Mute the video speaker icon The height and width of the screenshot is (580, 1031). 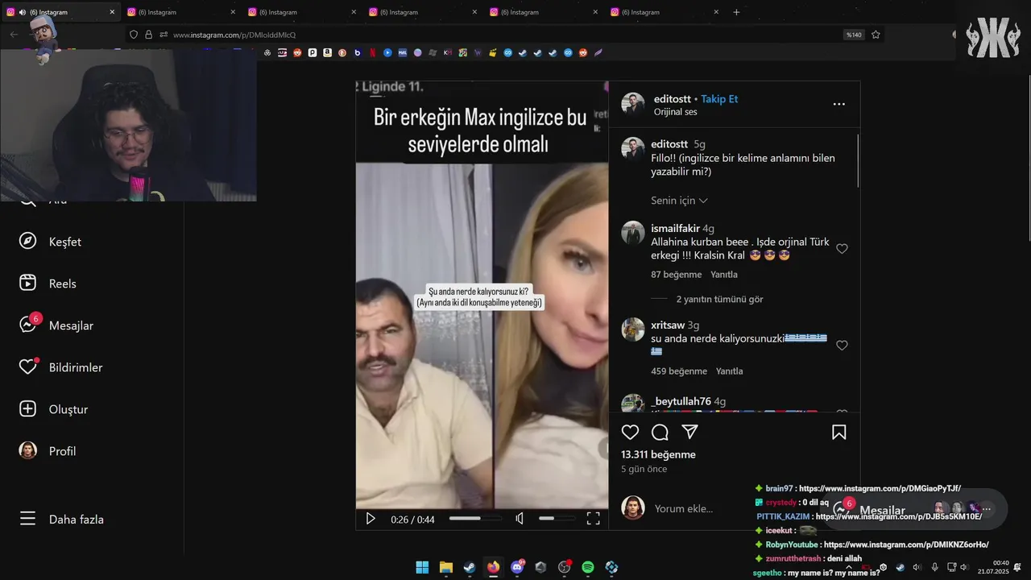tap(520, 519)
